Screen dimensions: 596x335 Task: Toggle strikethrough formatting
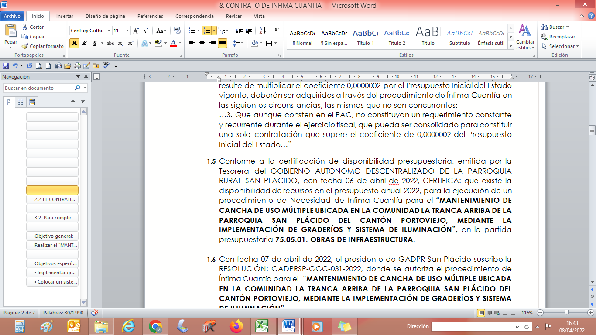click(110, 43)
